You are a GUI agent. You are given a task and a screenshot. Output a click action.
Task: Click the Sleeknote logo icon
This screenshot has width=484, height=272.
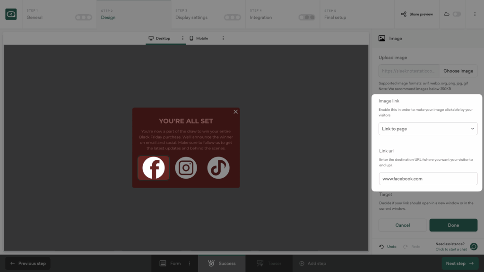(x=11, y=14)
